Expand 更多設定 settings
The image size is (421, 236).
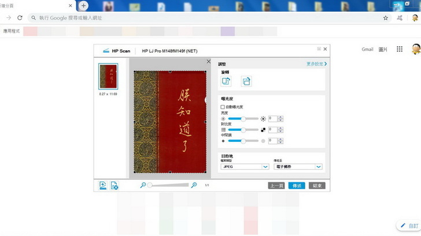coord(316,64)
